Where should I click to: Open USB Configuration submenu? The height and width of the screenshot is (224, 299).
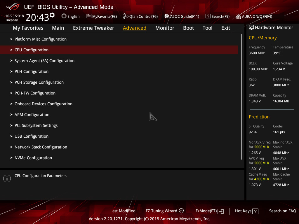pos(119,136)
